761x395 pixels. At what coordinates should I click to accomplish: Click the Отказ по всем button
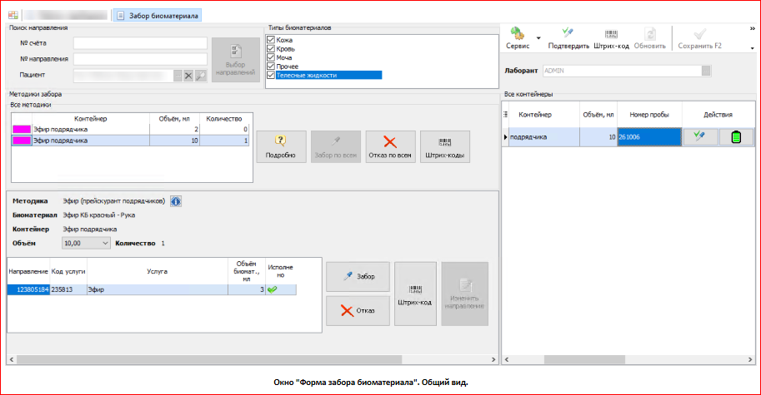click(390, 147)
